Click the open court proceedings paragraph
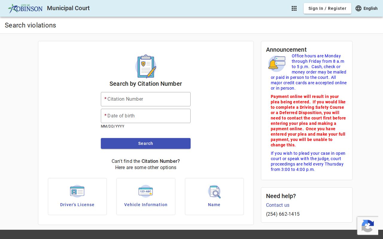 tap(308, 161)
